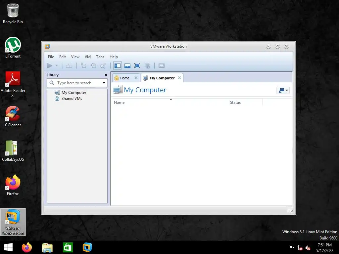
Task: Select the CollabSysOS desktop shortcut
Action: [x=13, y=151]
